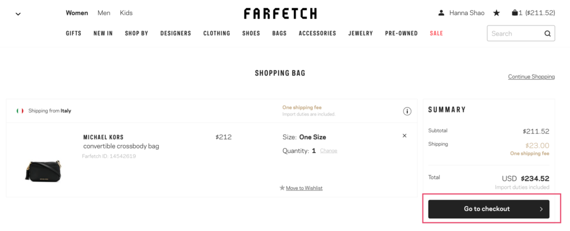Switch to Men section
Viewport: 570px width, 231px height.
(x=104, y=13)
